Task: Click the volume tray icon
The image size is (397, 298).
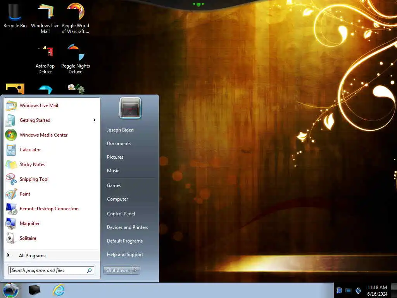Action: (358, 291)
